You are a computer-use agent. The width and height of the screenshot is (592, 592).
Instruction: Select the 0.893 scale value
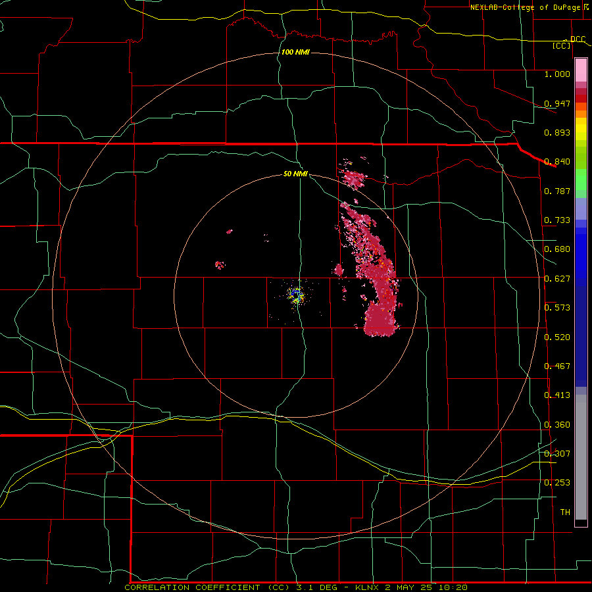557,132
